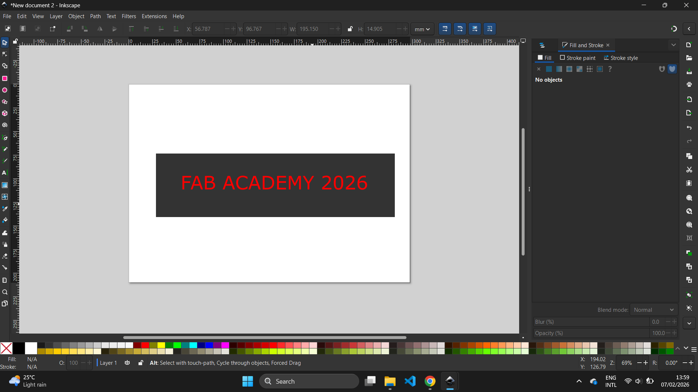
Task: Click the Print document icon
Action: [x=689, y=85]
